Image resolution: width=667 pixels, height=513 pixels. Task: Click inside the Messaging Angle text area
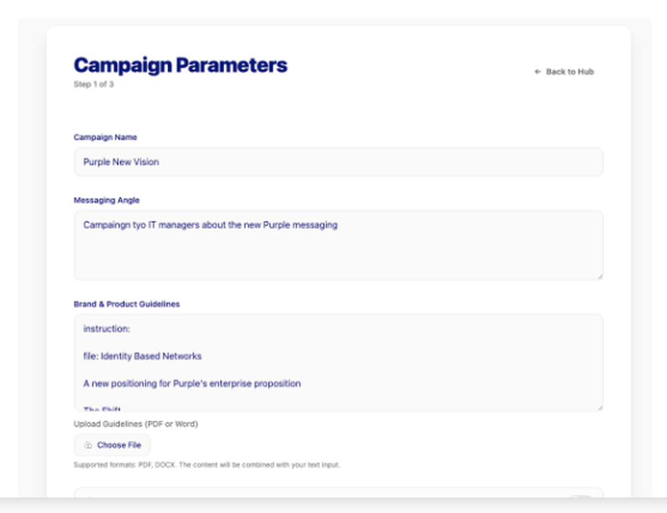(333, 243)
